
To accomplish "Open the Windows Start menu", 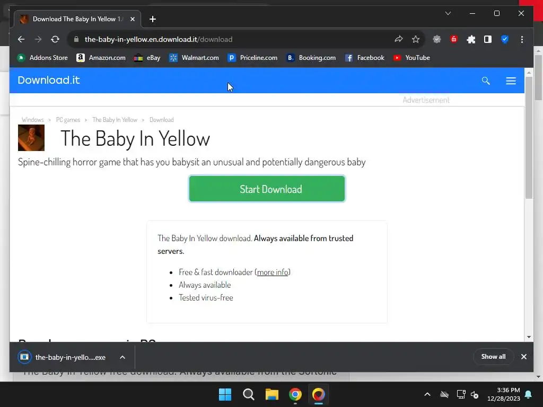I will click(225, 394).
